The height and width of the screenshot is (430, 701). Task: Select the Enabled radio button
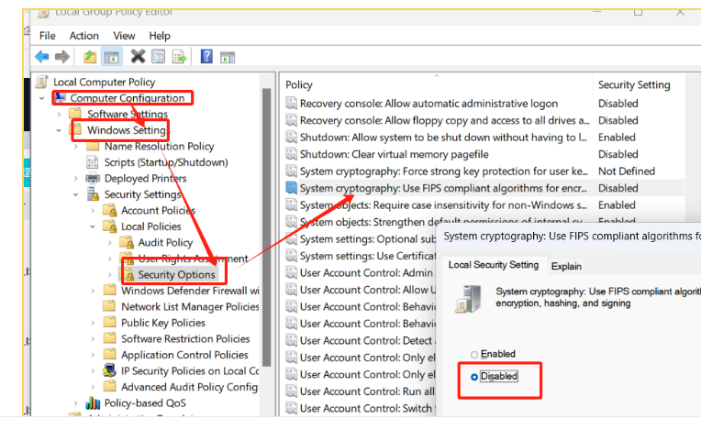[x=474, y=355]
